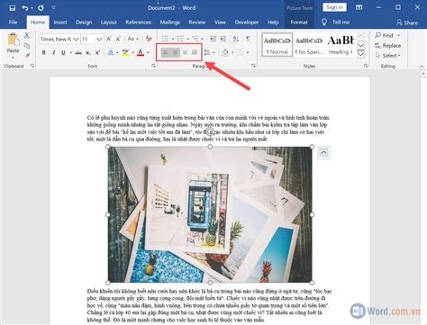This screenshot has width=427, height=325.
Task: Open Font dialog launcher
Action: tap(153, 66)
